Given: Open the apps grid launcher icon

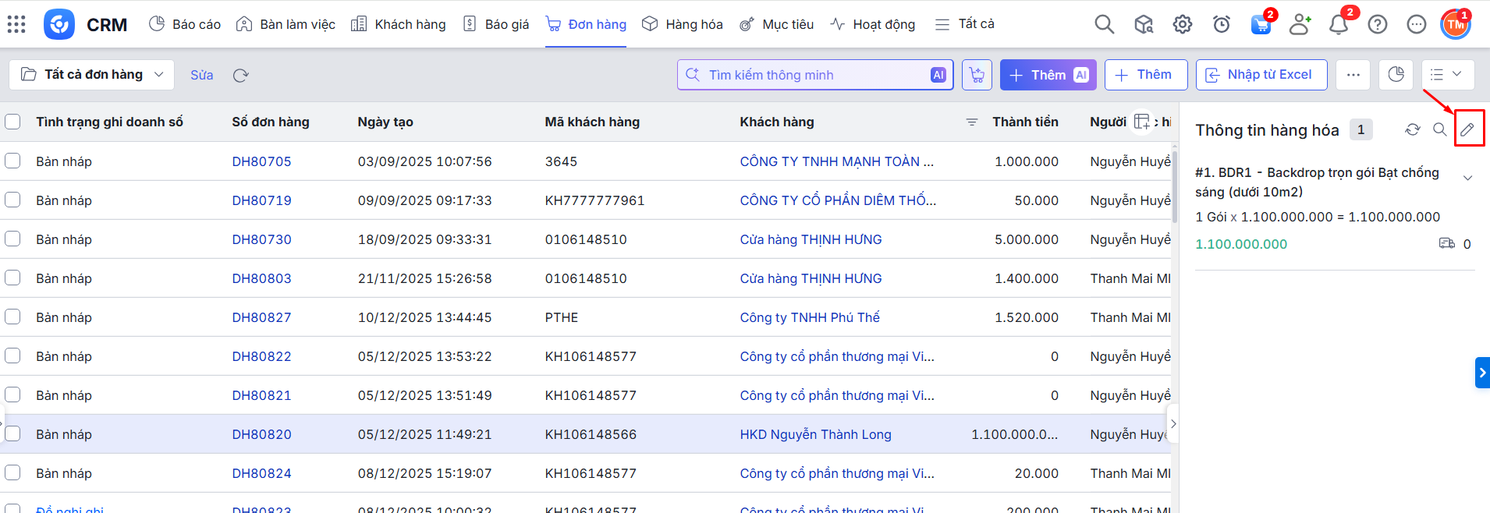Looking at the screenshot, I should tap(16, 24).
